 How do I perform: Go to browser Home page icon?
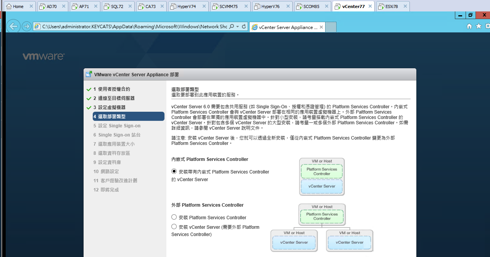[x=469, y=26]
